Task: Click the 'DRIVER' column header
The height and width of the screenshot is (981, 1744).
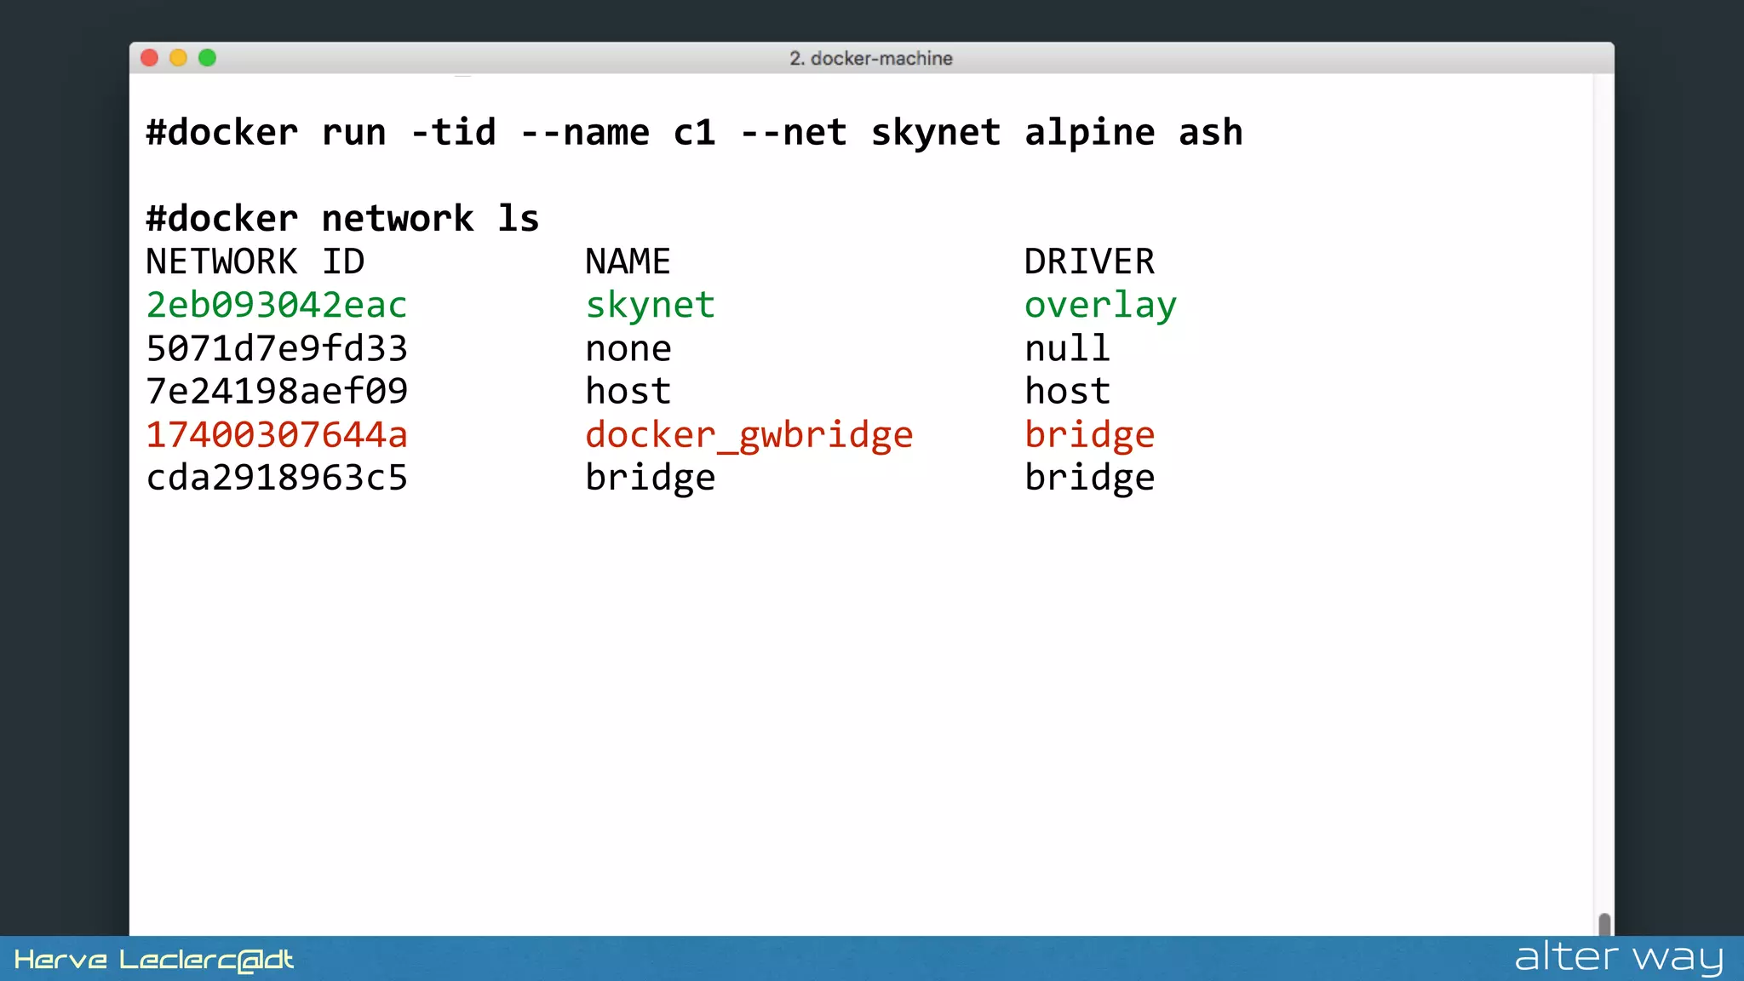Action: pos(1089,261)
